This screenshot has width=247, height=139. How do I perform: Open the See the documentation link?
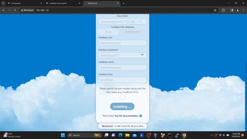[x=127, y=116]
